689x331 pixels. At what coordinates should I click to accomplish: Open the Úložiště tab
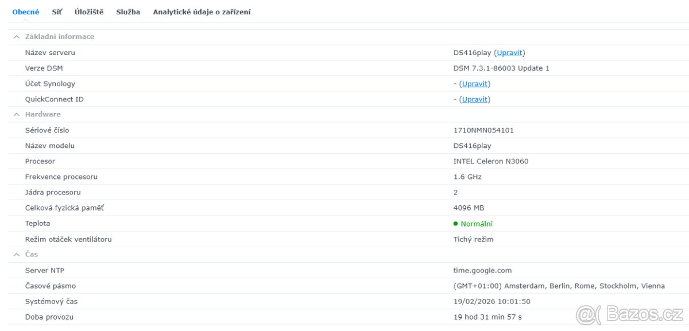(x=87, y=11)
